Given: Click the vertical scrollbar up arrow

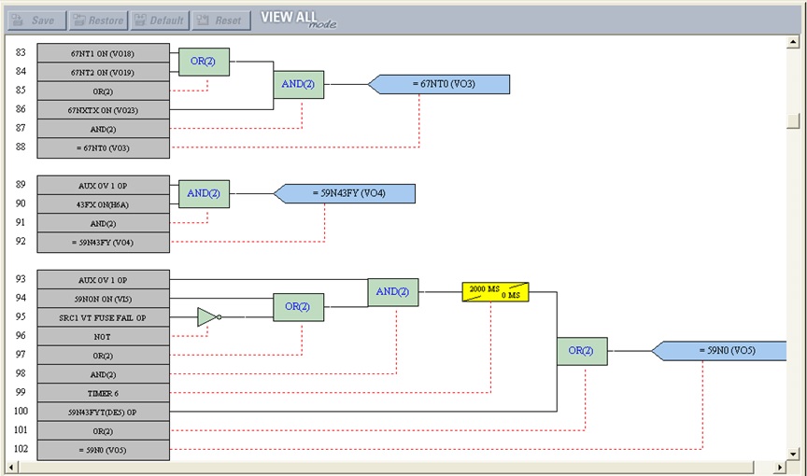Looking at the screenshot, I should pyautogui.click(x=793, y=42).
